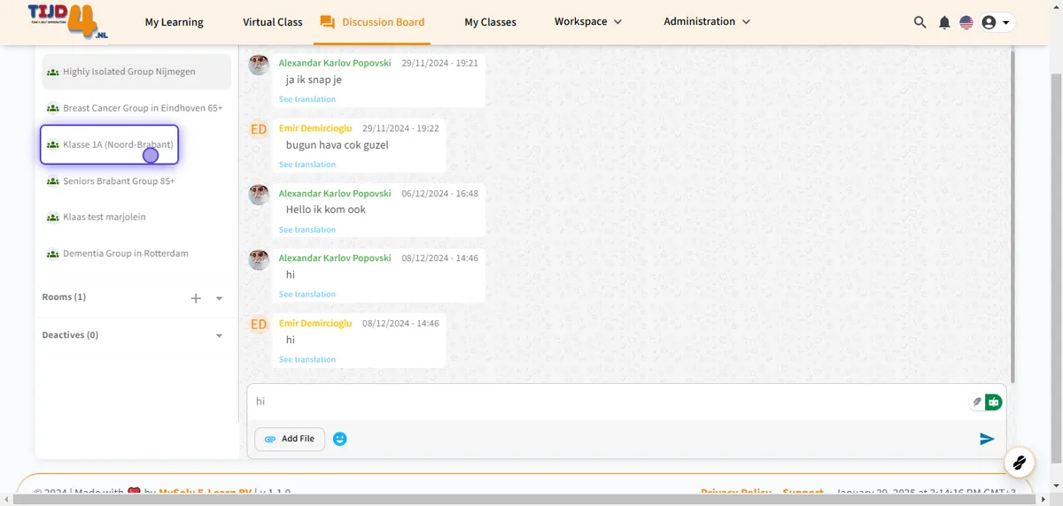Expand the Deactives (0) section arrow
This screenshot has width=1063, height=506.
click(220, 336)
